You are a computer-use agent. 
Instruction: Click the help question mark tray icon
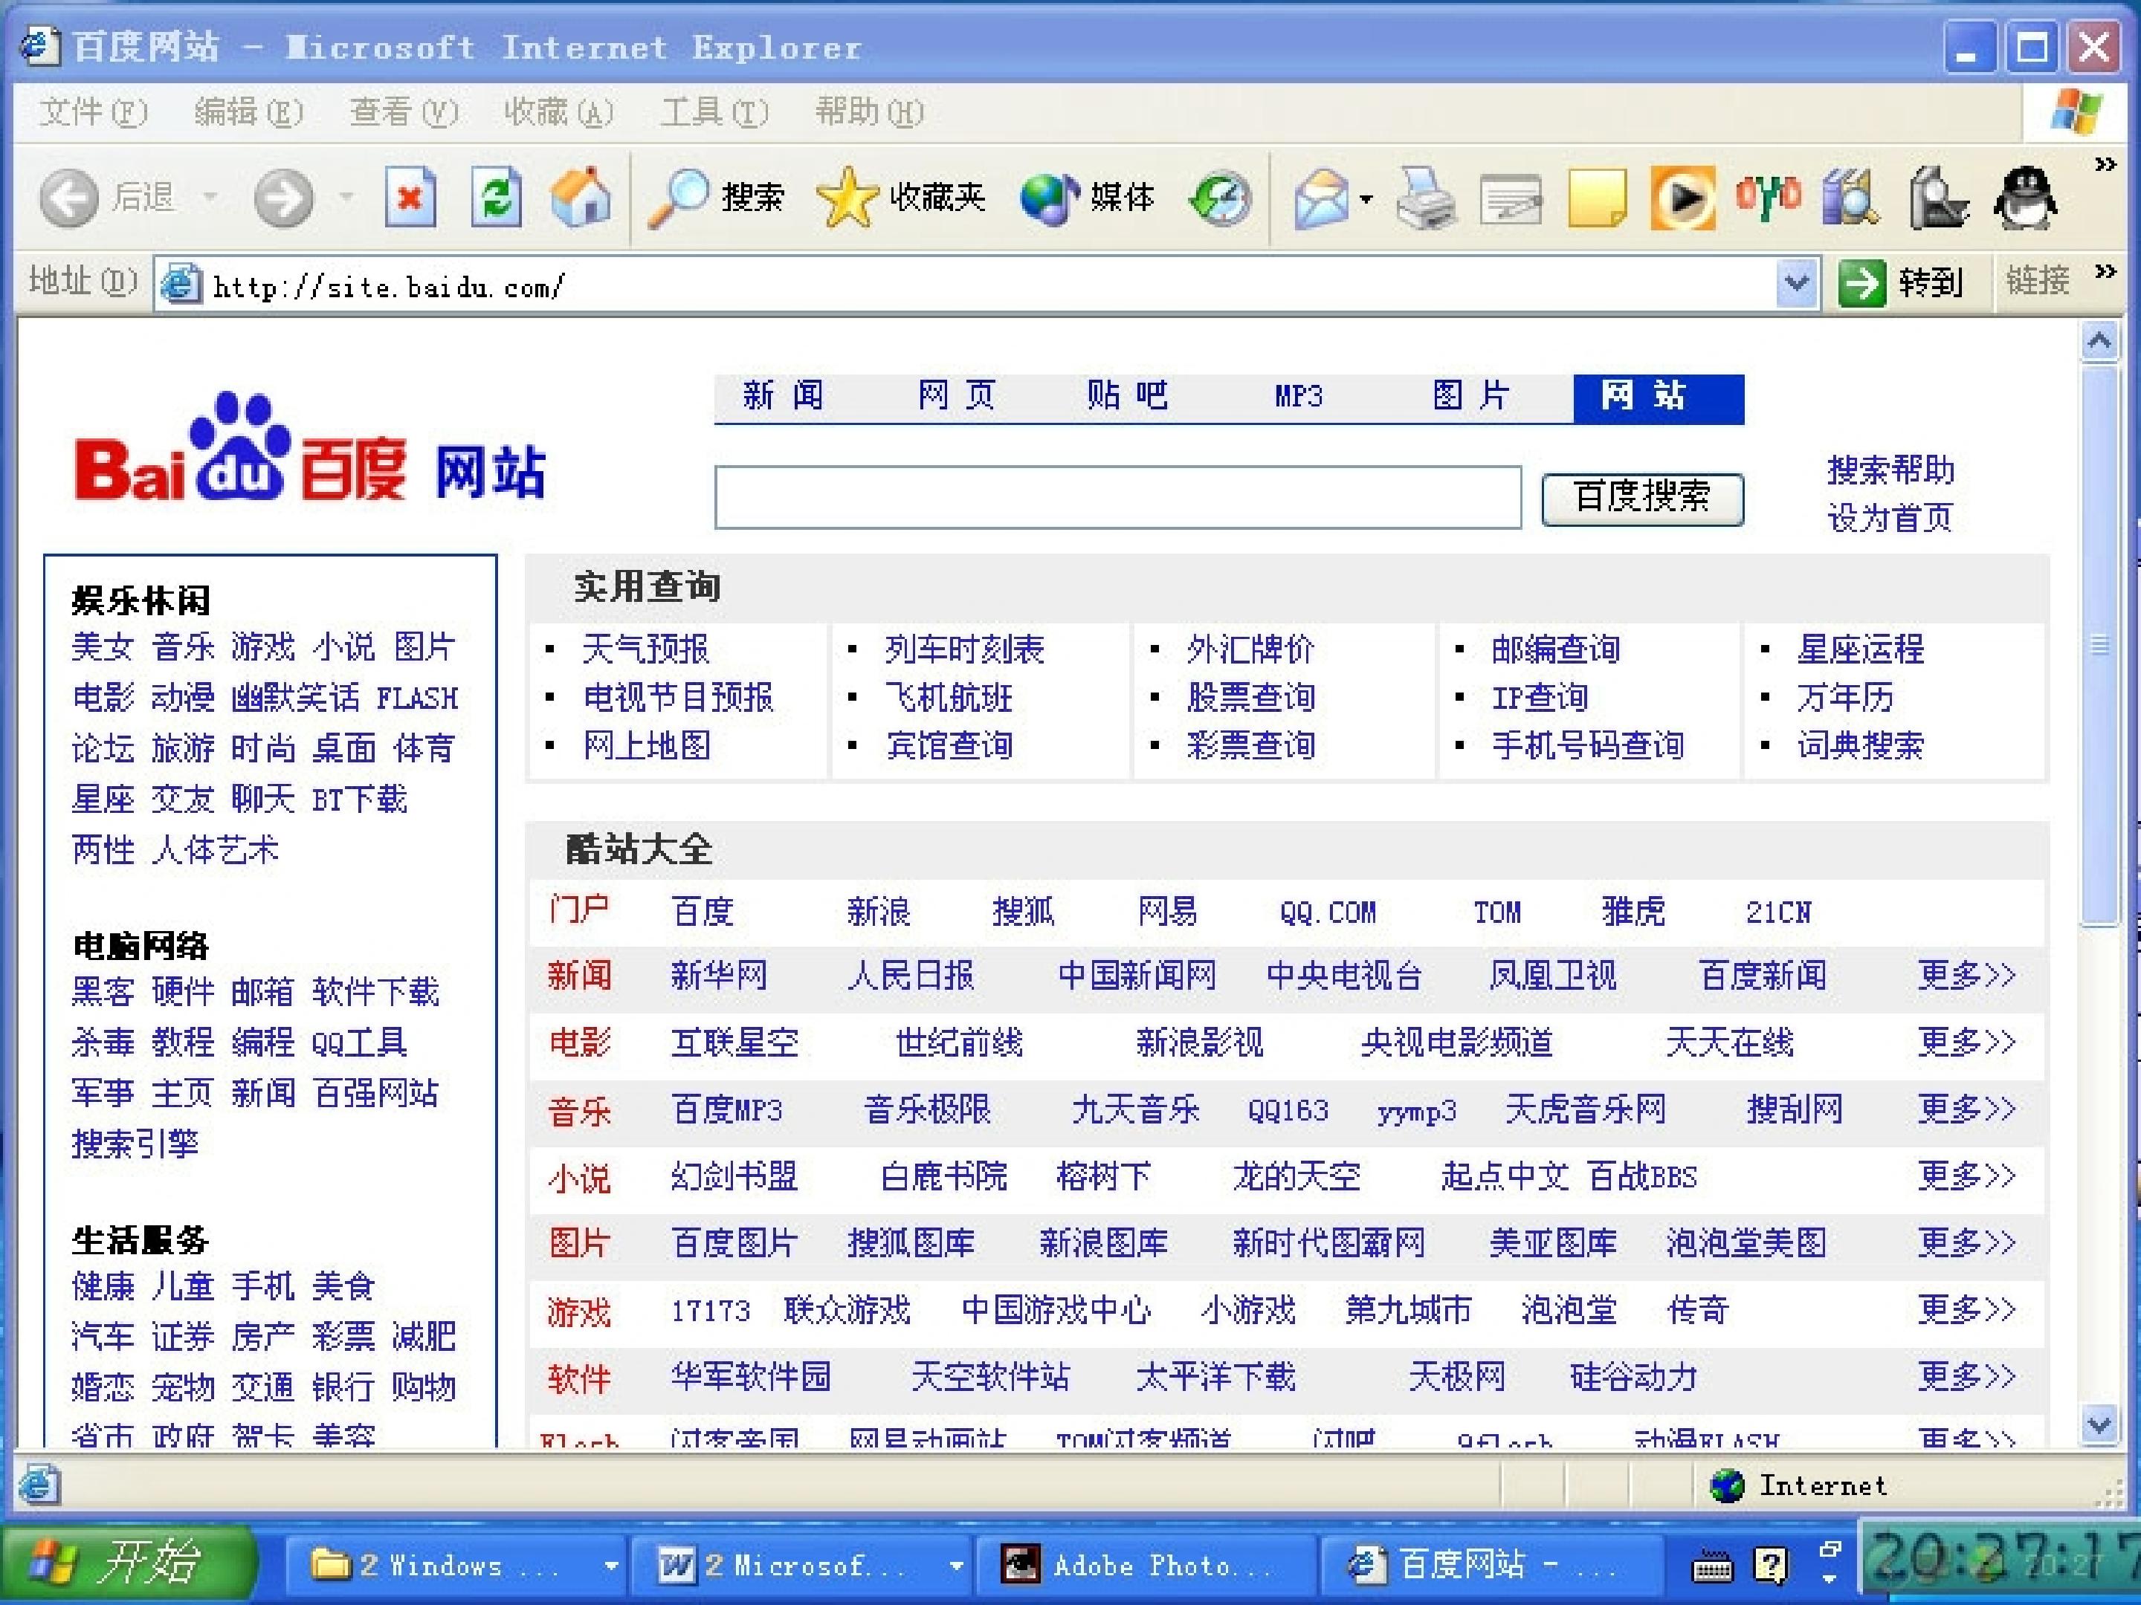1770,1564
